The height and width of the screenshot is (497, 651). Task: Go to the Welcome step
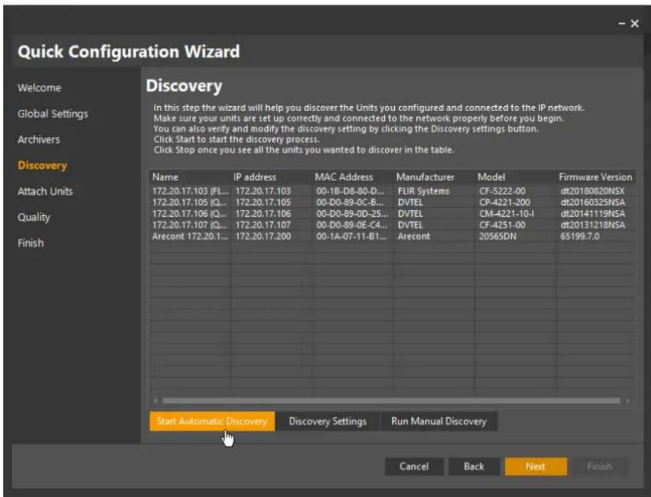coord(39,88)
